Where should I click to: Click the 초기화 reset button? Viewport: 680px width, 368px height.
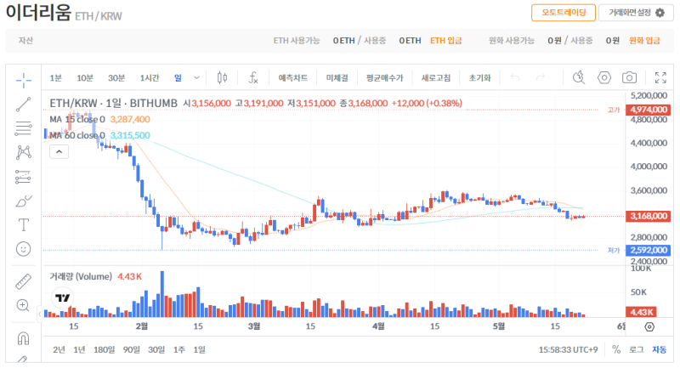pos(479,78)
